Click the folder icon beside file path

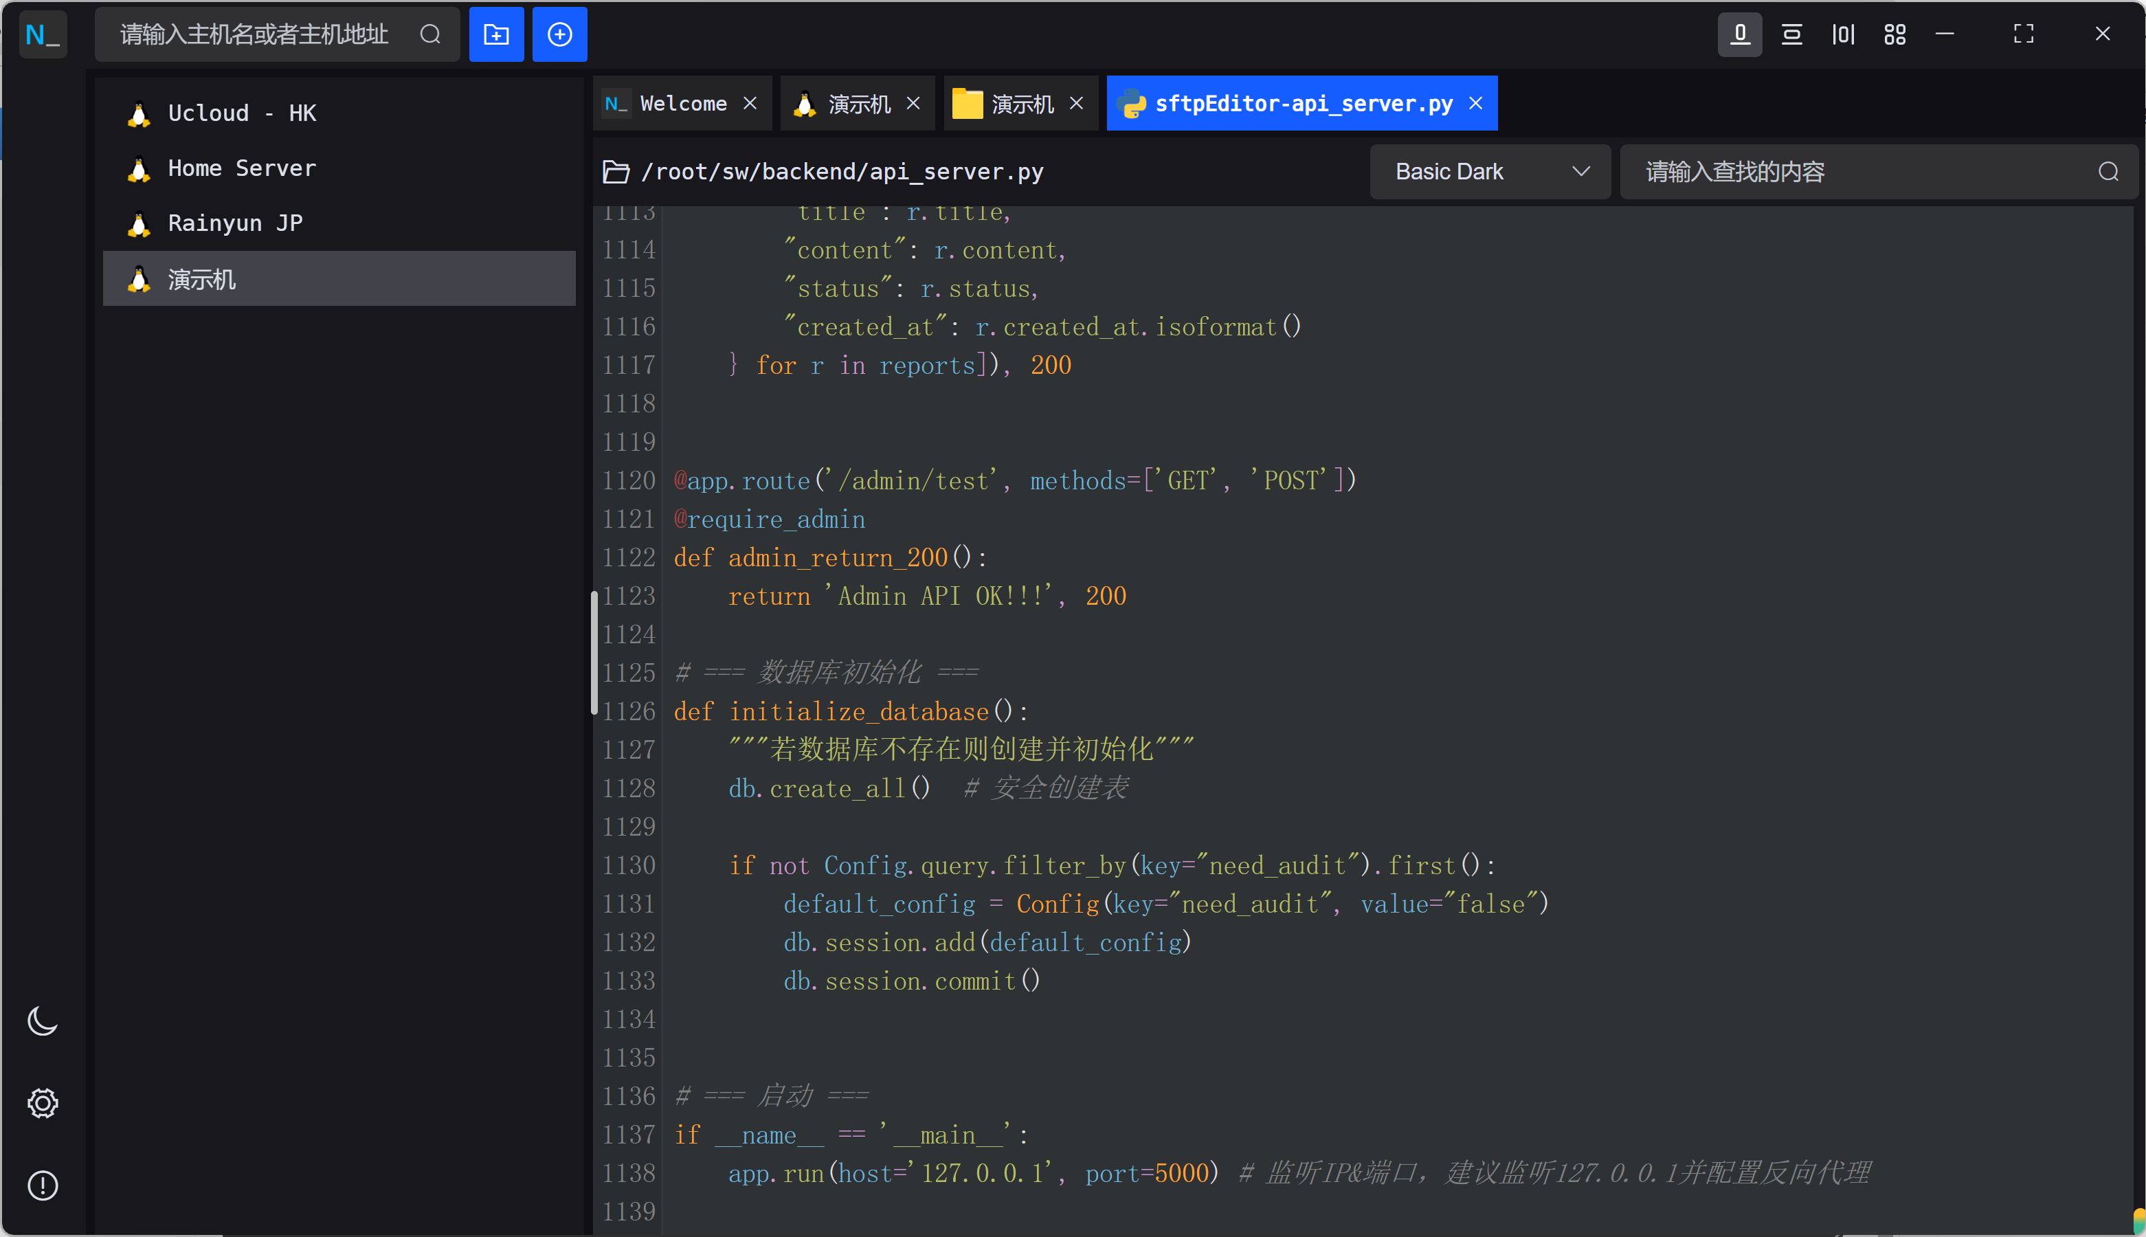(616, 172)
